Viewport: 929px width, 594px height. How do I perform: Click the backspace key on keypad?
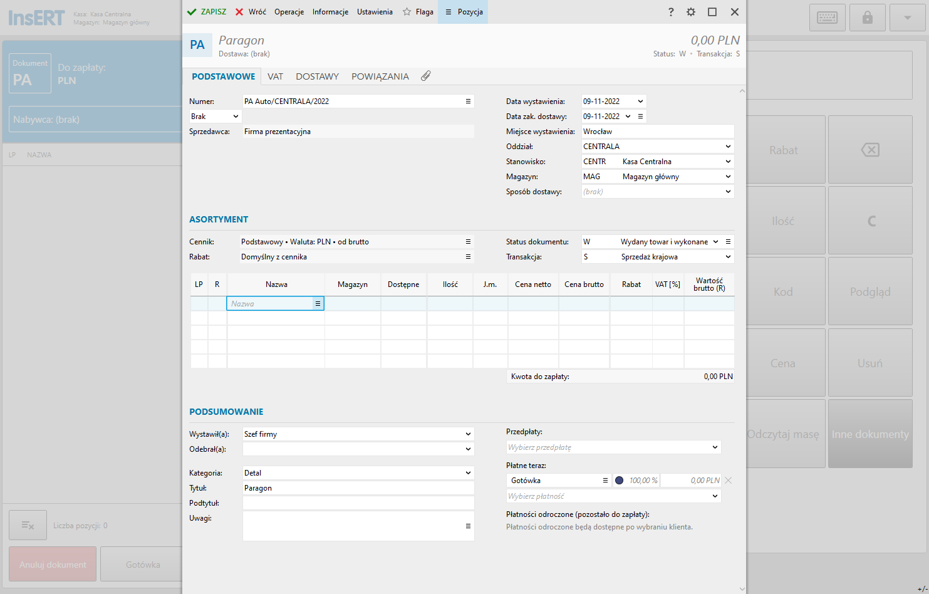pyautogui.click(x=870, y=150)
